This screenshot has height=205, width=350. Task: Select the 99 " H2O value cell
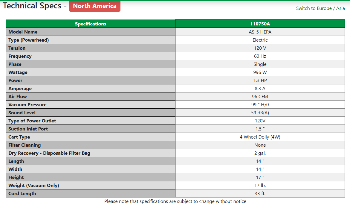coord(260,105)
